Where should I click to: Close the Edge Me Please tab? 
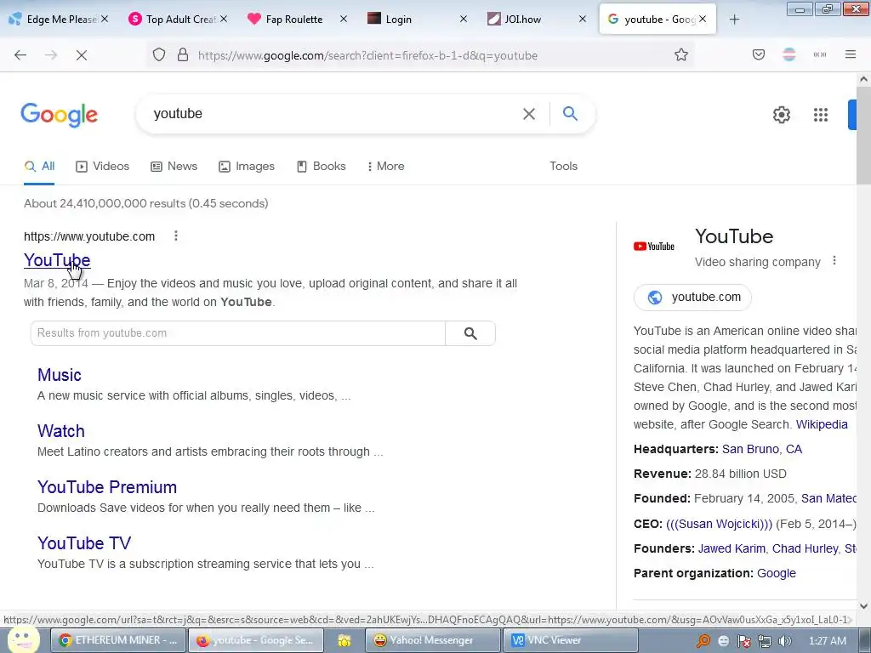(105, 19)
